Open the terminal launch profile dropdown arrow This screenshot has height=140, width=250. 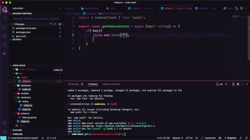(229, 84)
